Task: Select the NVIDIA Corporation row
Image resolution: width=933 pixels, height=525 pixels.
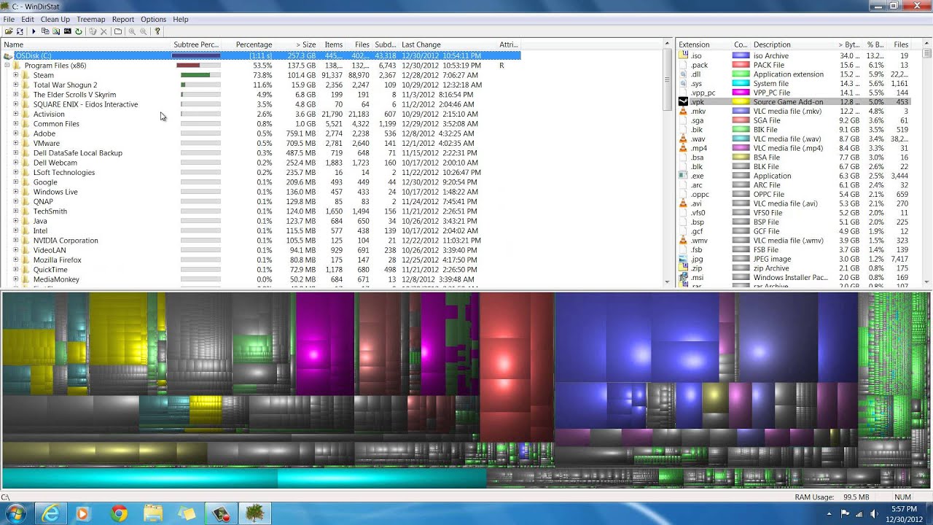Action: 261,241
